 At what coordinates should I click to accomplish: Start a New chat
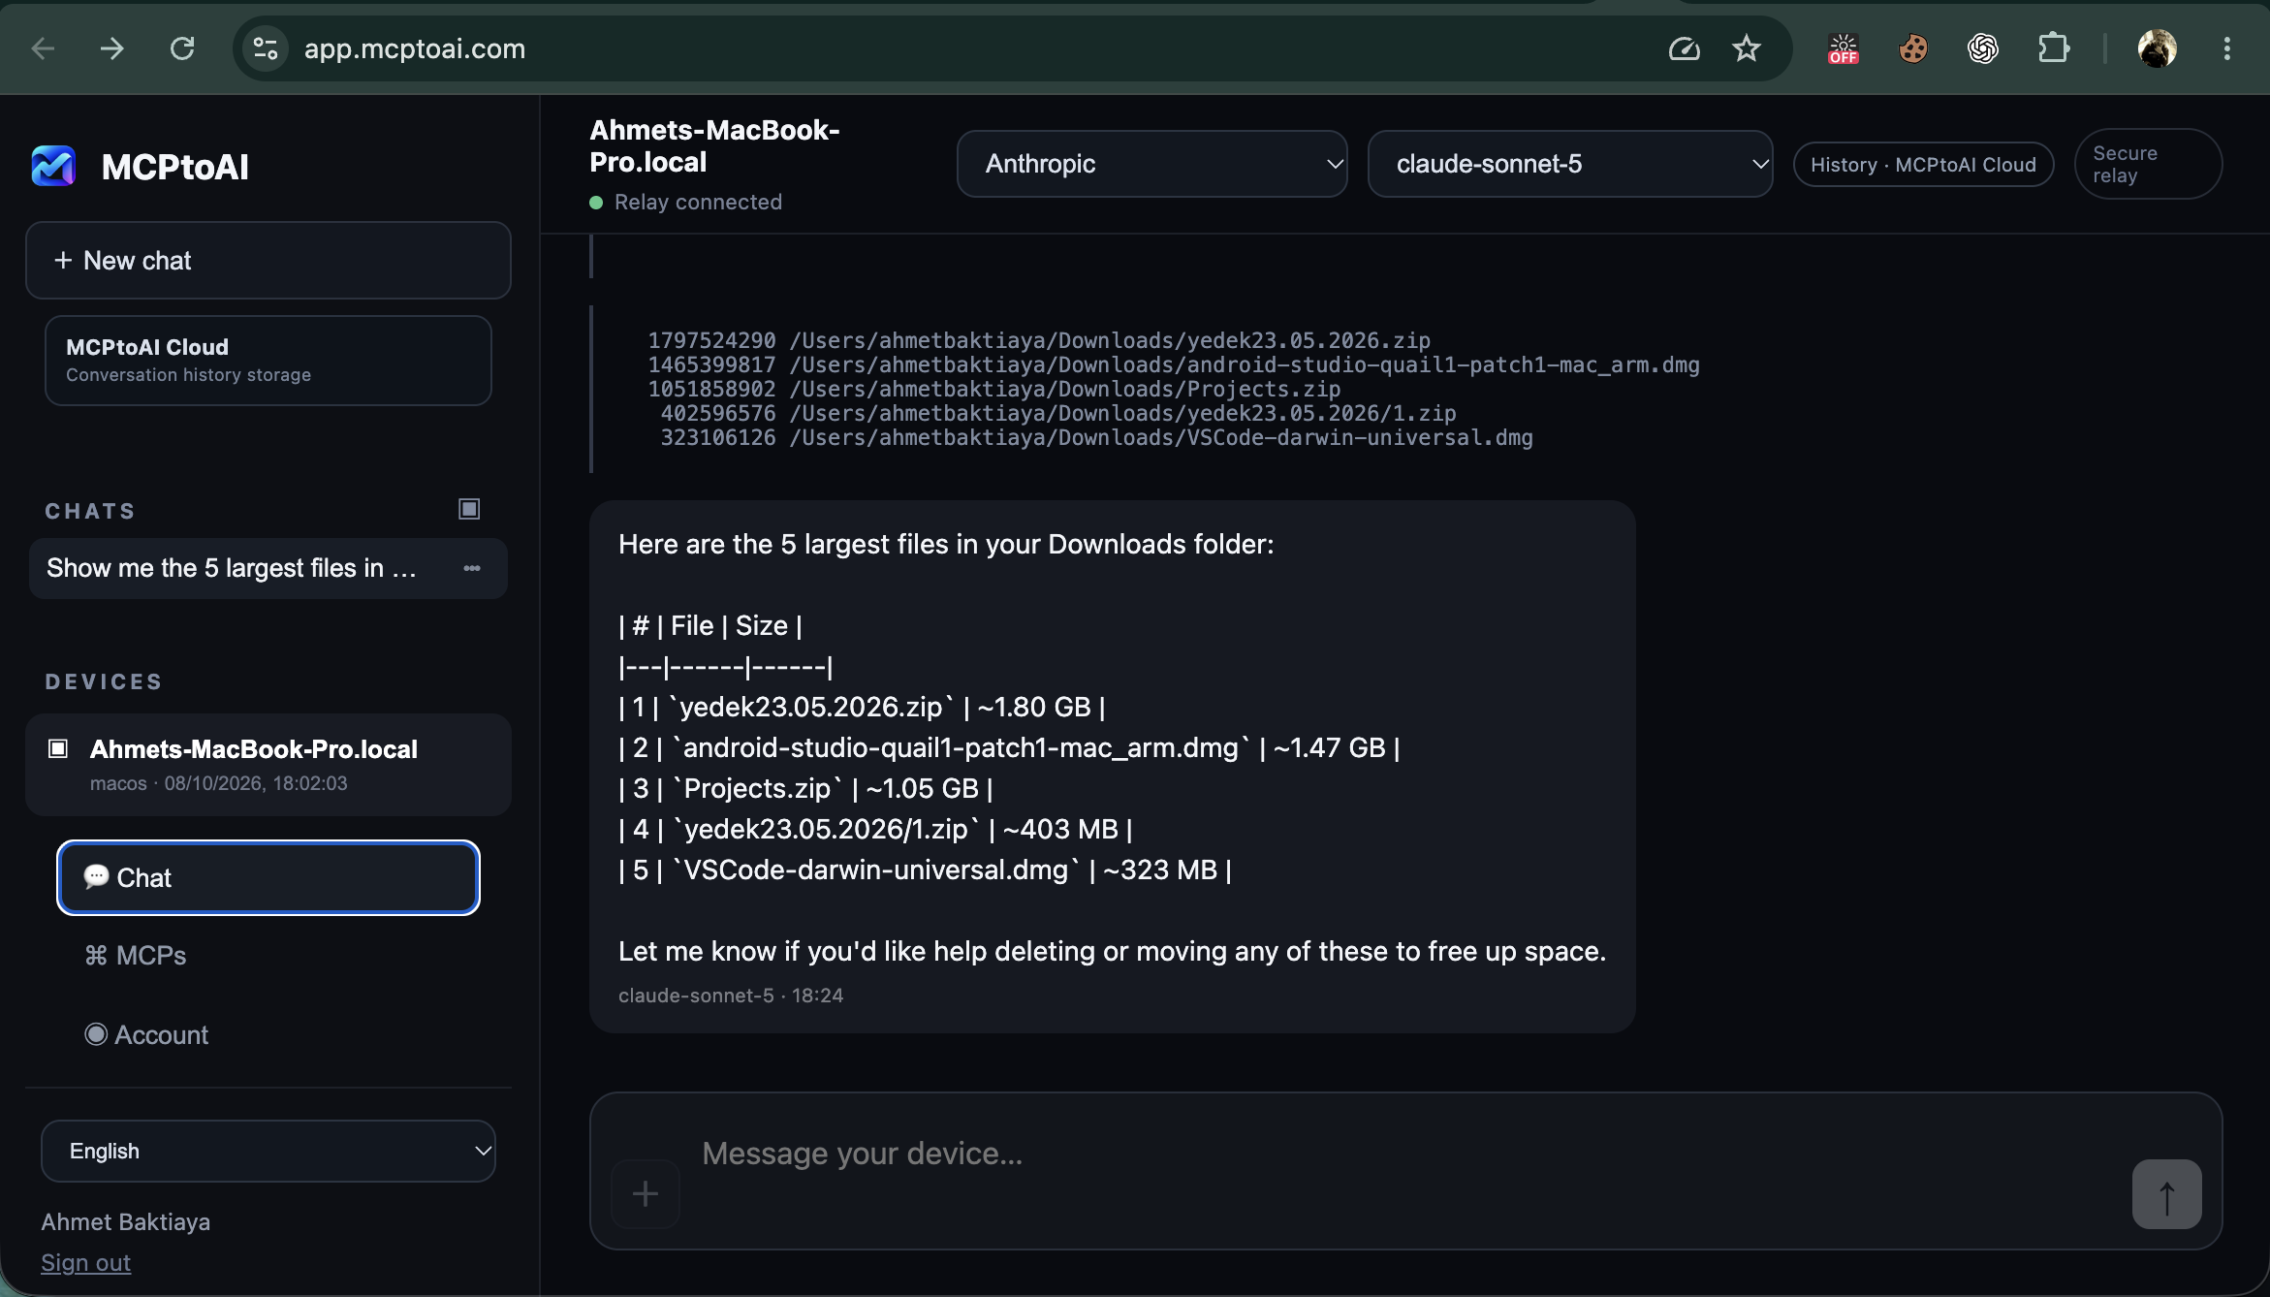pyautogui.click(x=268, y=260)
